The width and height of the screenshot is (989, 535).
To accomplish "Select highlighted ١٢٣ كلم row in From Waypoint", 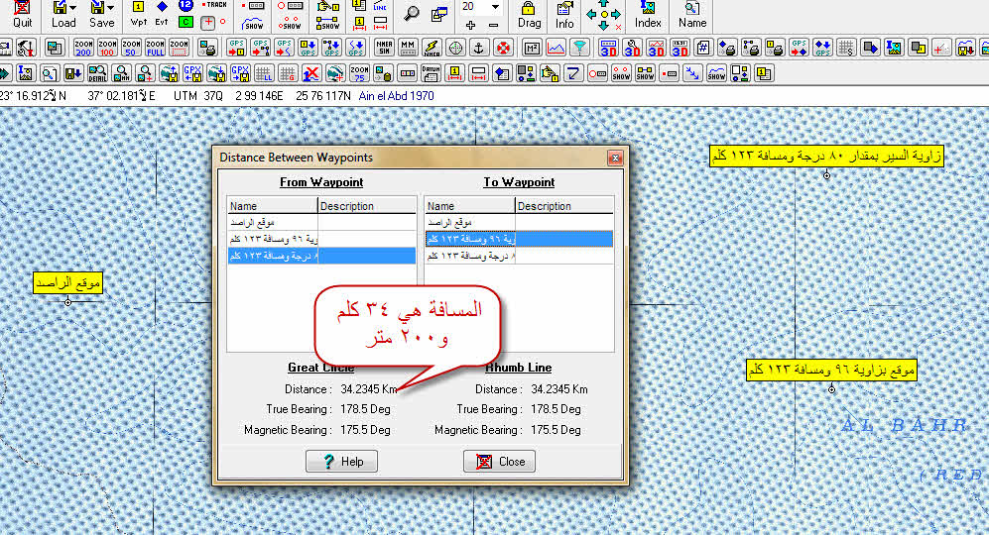I will [321, 256].
